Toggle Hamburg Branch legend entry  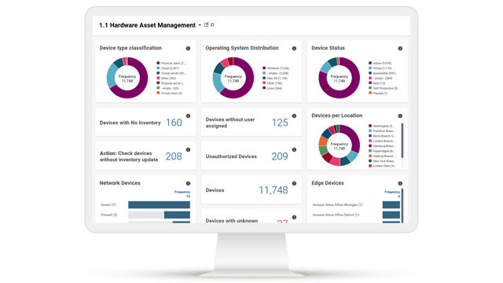pos(382,146)
